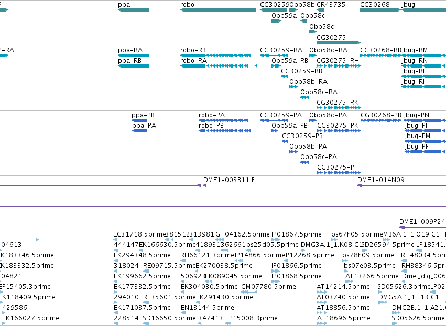
Task: Select the AT18696.5prime EST label
Action: click(344, 318)
